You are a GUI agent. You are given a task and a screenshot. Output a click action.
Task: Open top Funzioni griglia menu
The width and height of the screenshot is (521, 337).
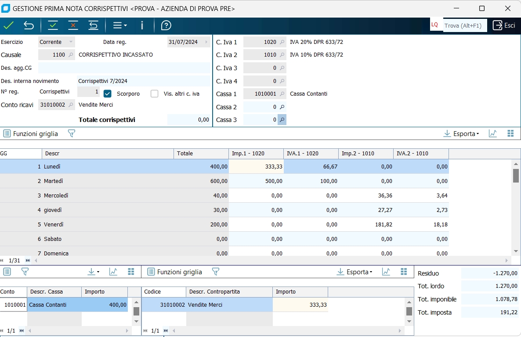point(31,133)
